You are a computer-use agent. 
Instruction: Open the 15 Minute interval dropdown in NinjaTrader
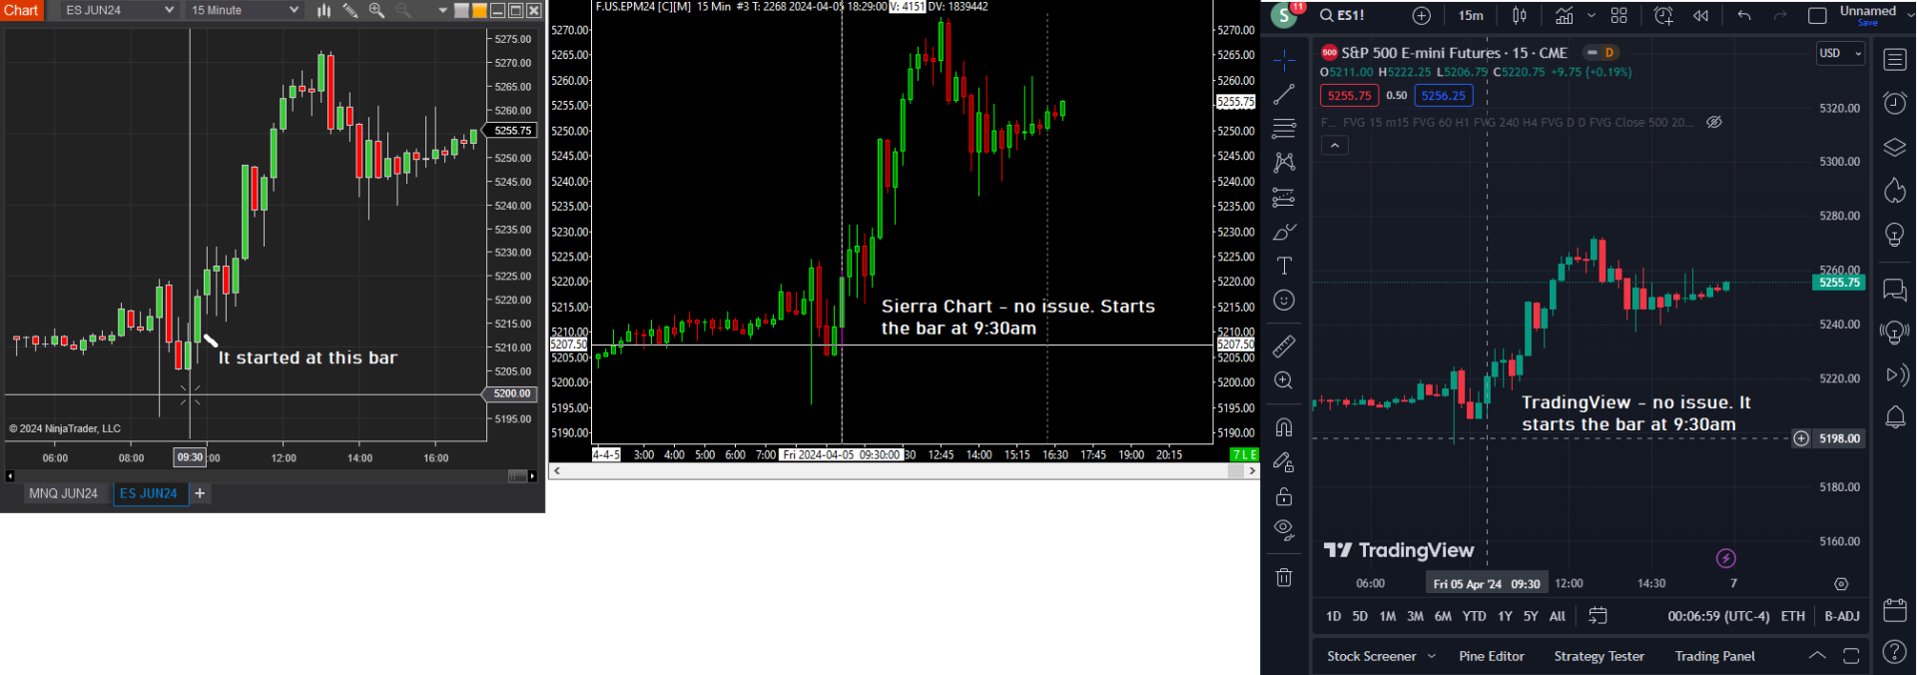245,10
